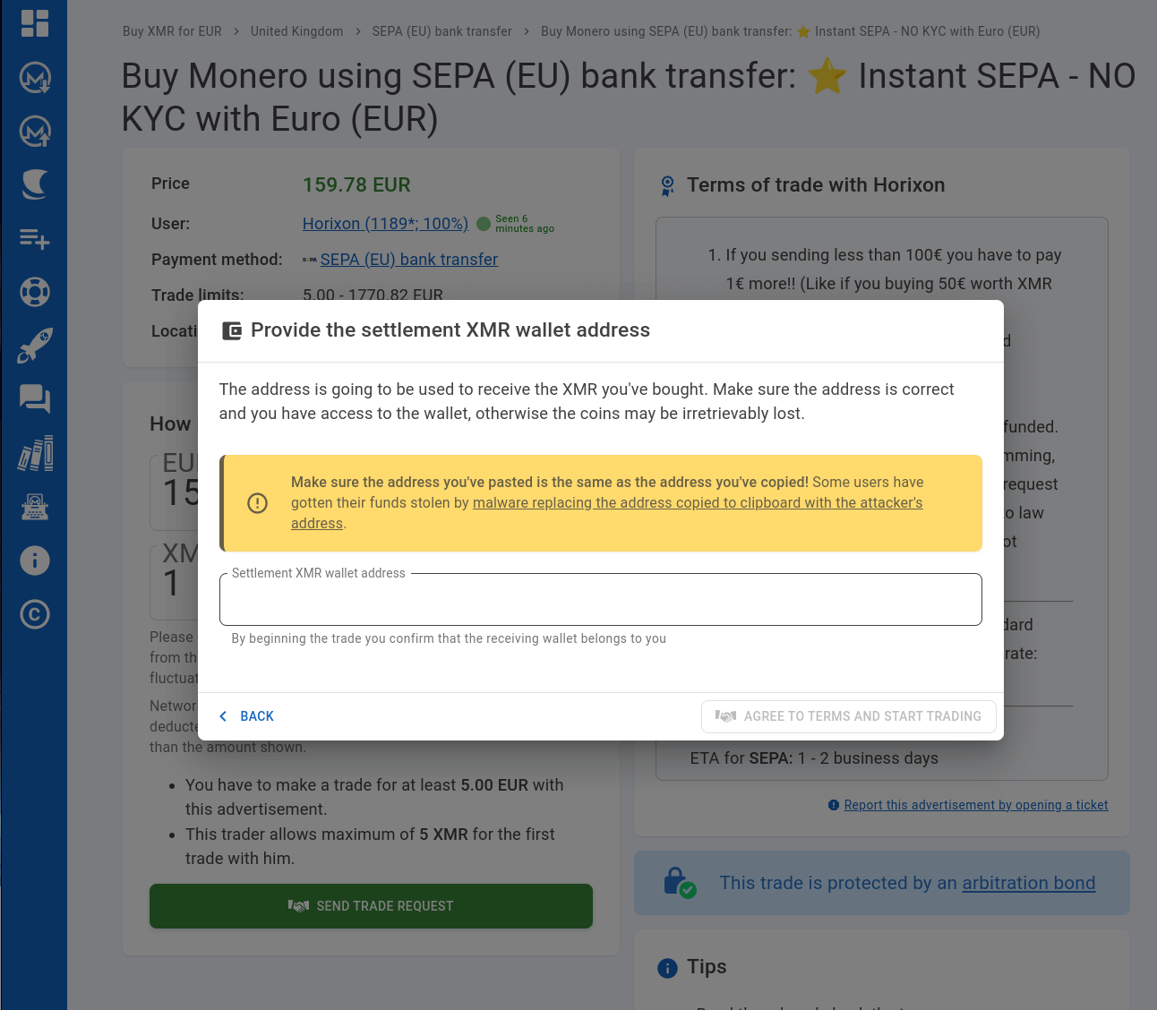Click the rocket icon in sidebar
Image resolution: width=1157 pixels, height=1010 pixels.
[x=34, y=346]
